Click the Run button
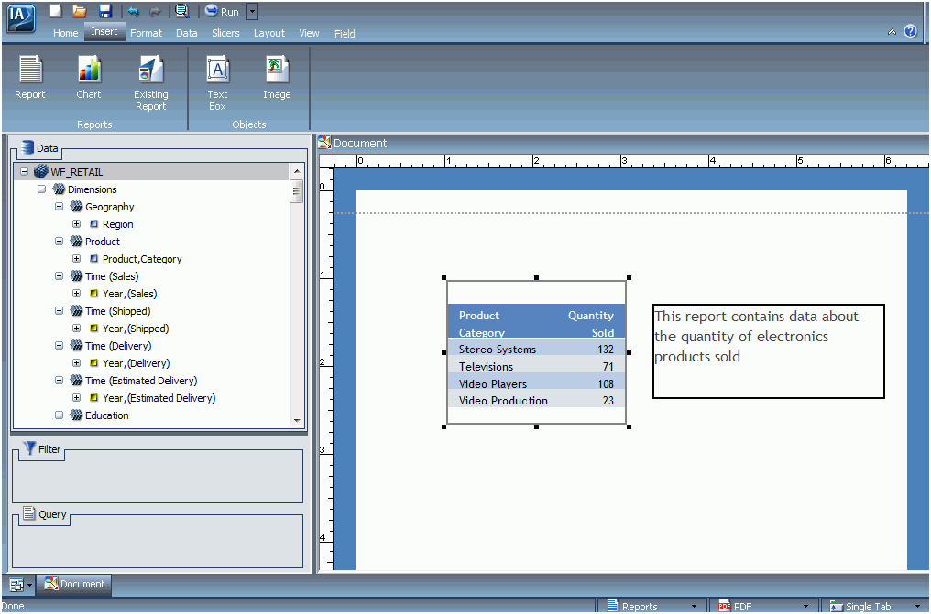This screenshot has height=614, width=931. click(222, 11)
